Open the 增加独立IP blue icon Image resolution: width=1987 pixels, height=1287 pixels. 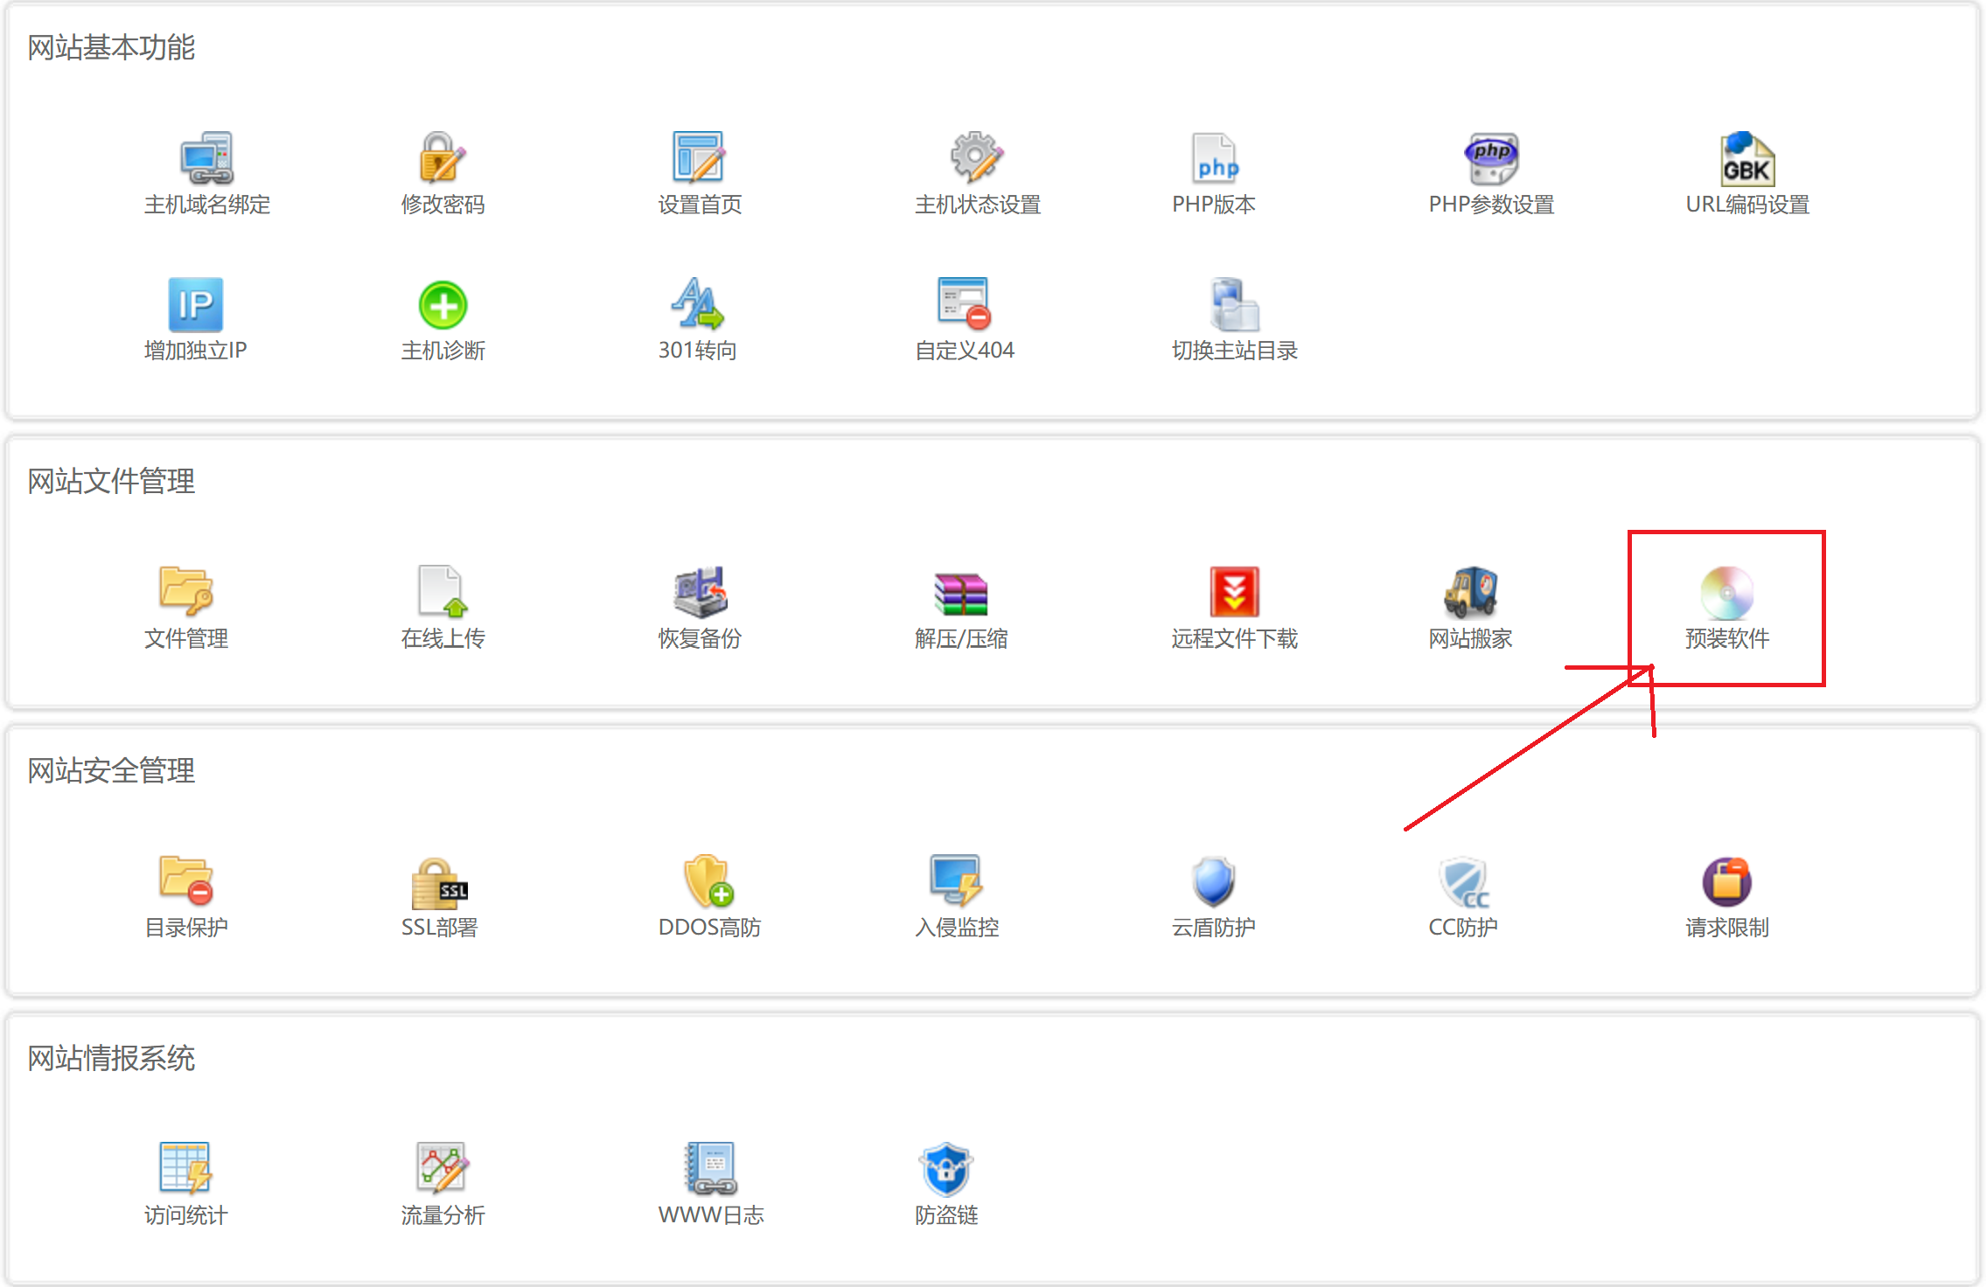tap(195, 304)
